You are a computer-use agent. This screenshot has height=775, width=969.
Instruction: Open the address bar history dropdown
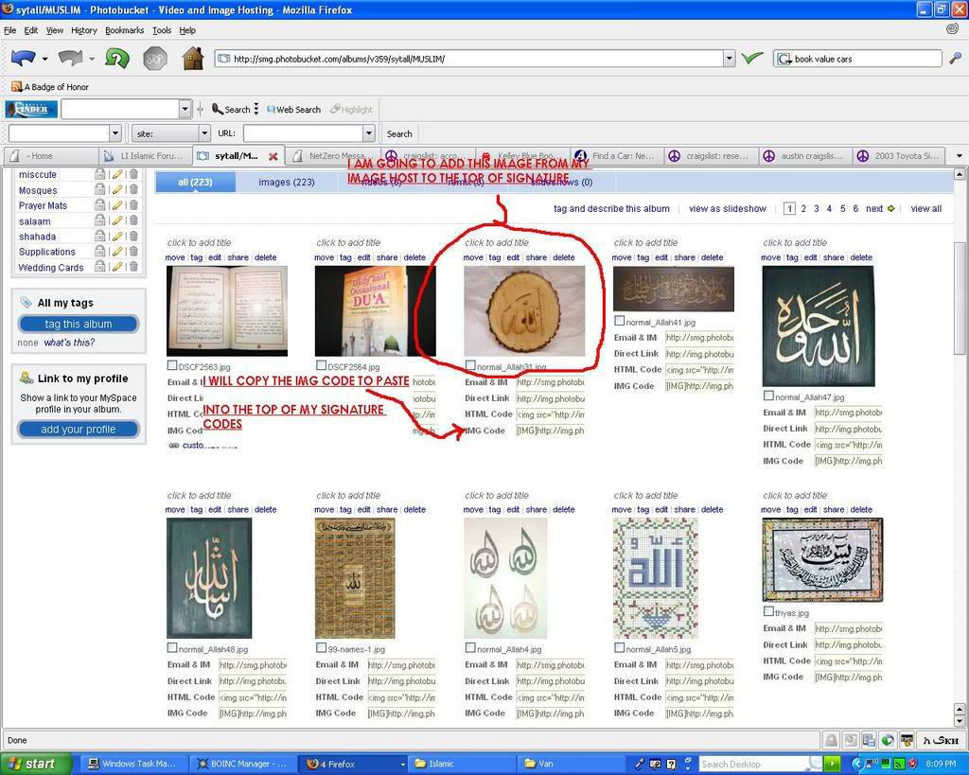tap(730, 59)
